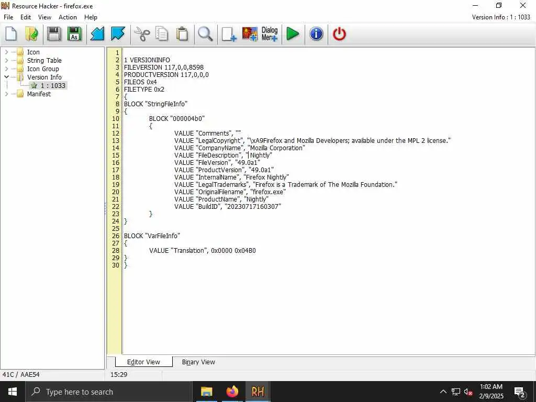The height and width of the screenshot is (402, 536).
Task: Click the Resource Hacker taskbar icon
Action: (258, 392)
